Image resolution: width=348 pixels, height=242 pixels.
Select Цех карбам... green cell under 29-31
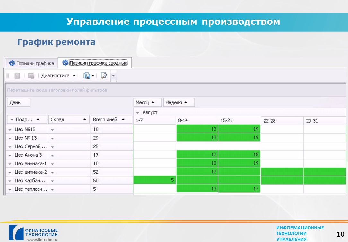325,180
